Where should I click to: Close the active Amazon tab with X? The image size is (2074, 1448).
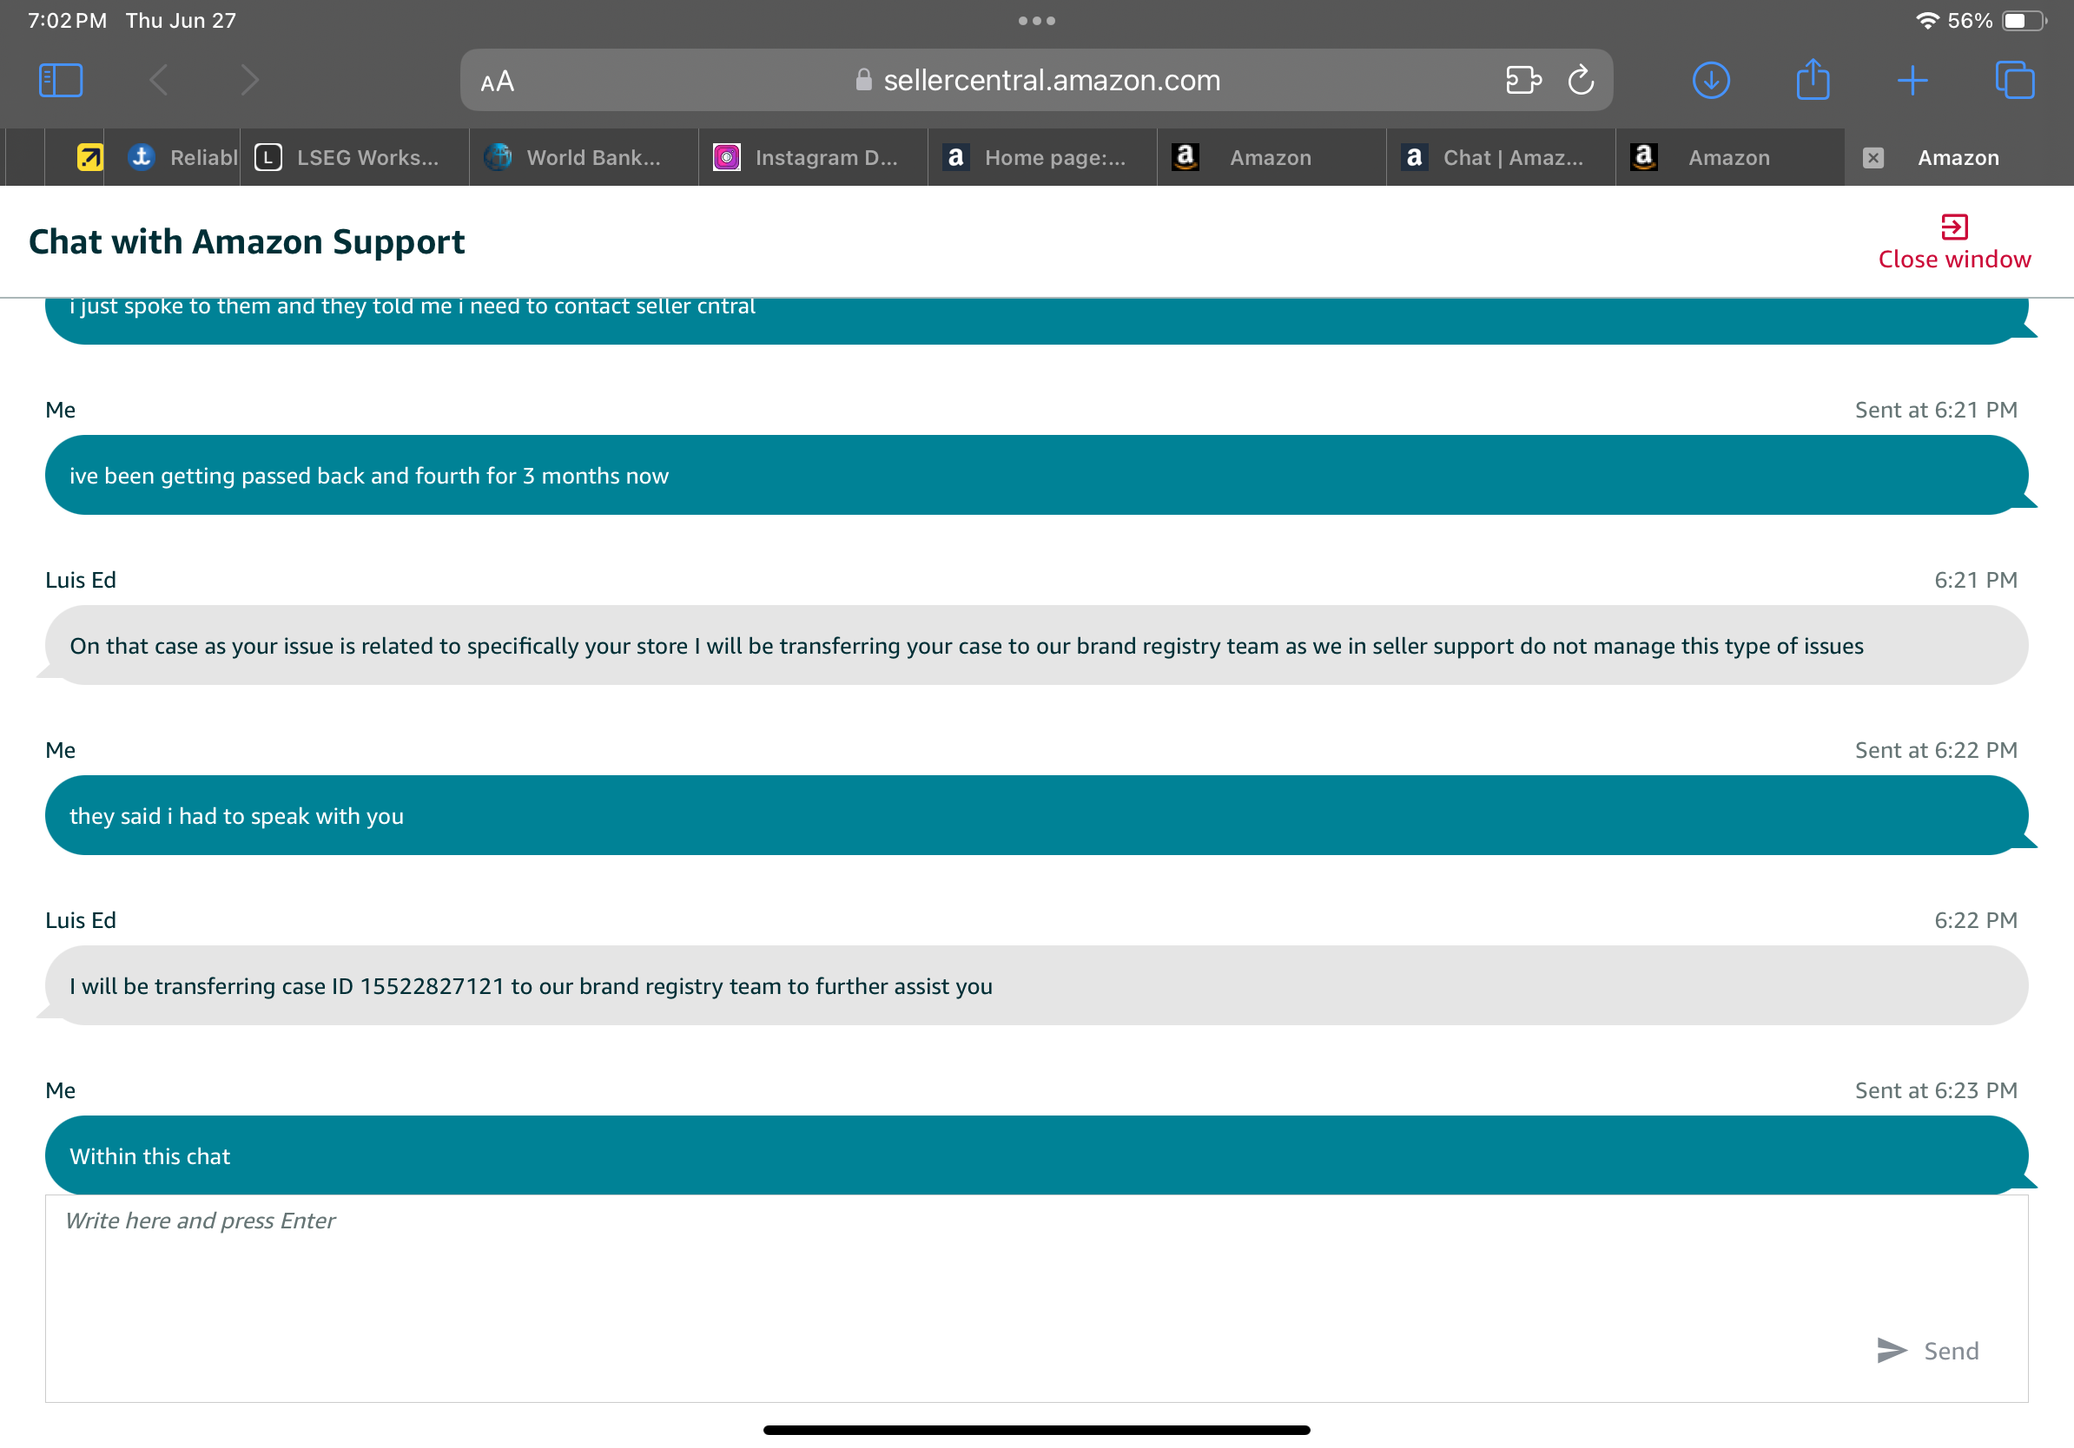[1873, 158]
